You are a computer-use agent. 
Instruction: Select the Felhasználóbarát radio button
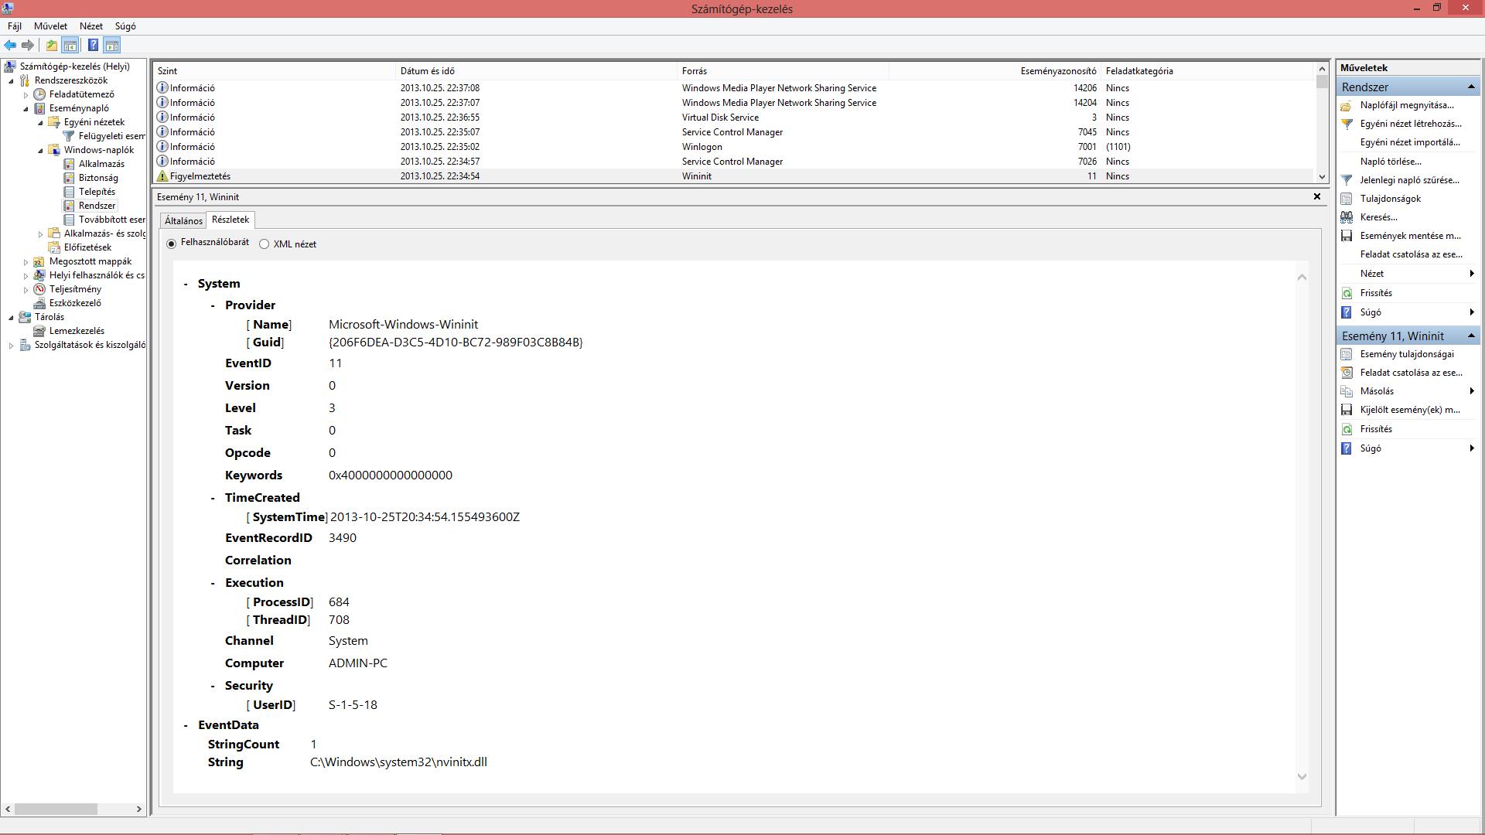[x=172, y=244]
